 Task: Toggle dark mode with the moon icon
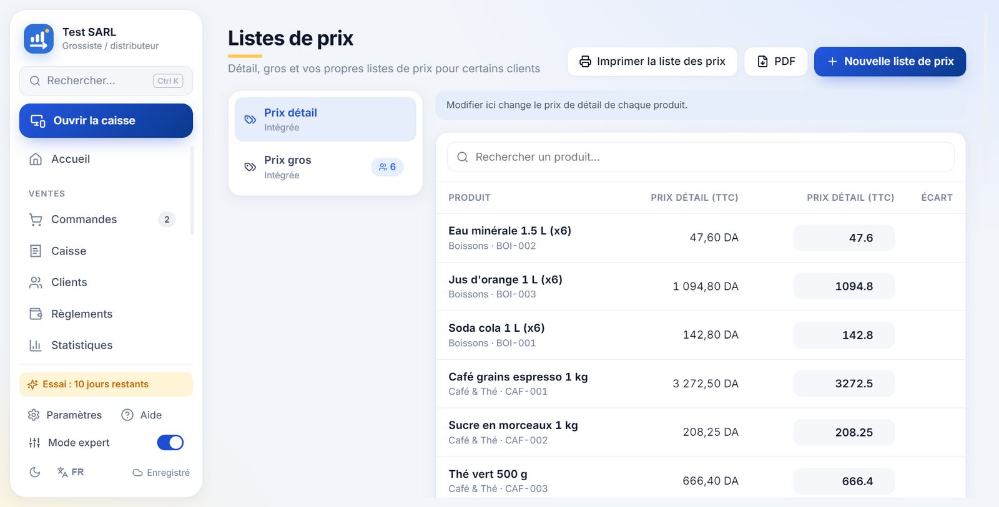pos(35,472)
